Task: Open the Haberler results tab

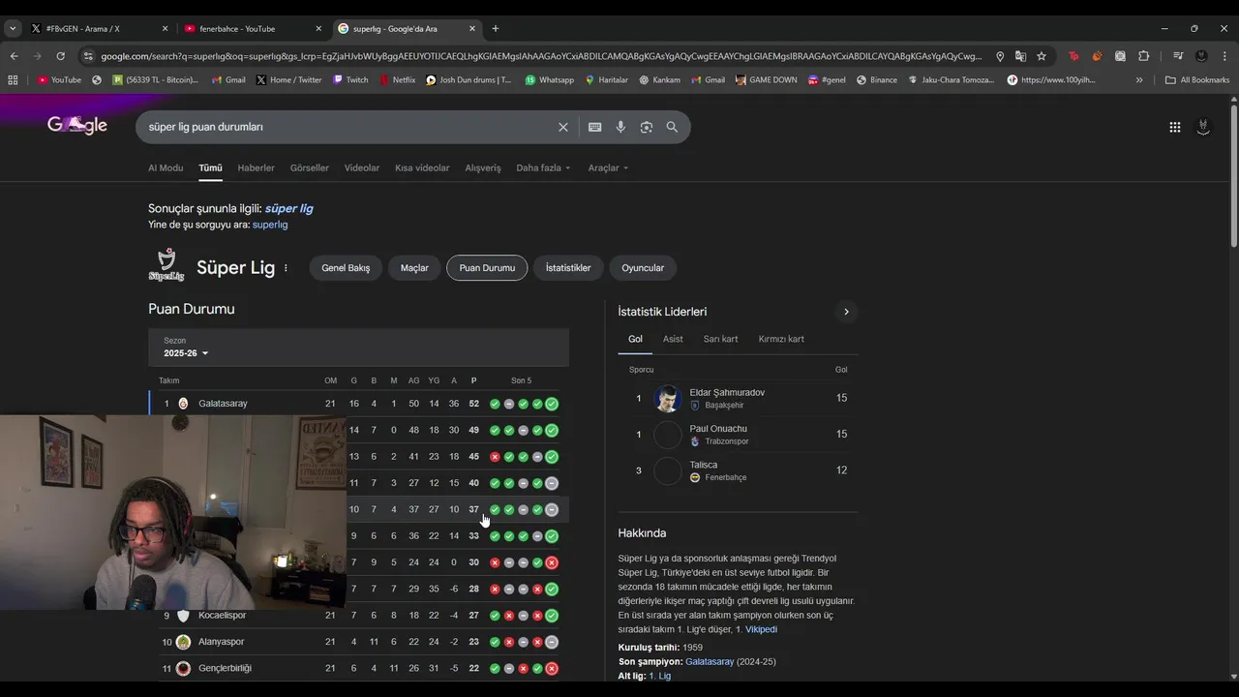Action: tap(256, 167)
